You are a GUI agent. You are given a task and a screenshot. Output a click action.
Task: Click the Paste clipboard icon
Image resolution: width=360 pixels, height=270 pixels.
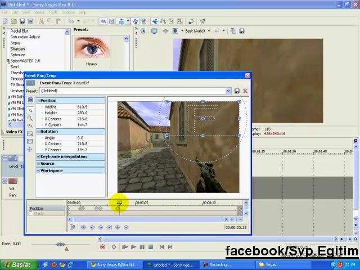tap(58, 21)
